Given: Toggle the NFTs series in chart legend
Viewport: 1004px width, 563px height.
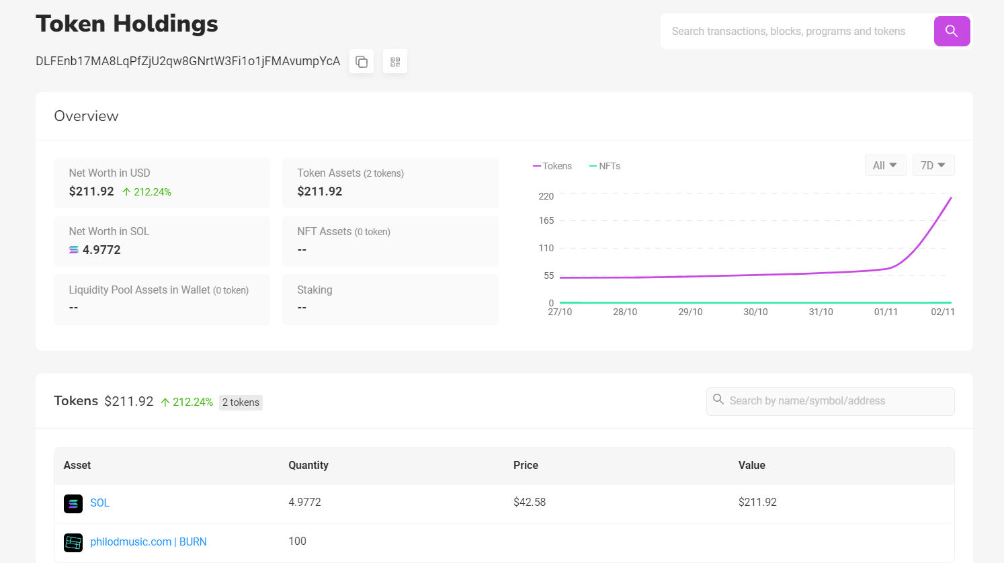Looking at the screenshot, I should click(605, 166).
